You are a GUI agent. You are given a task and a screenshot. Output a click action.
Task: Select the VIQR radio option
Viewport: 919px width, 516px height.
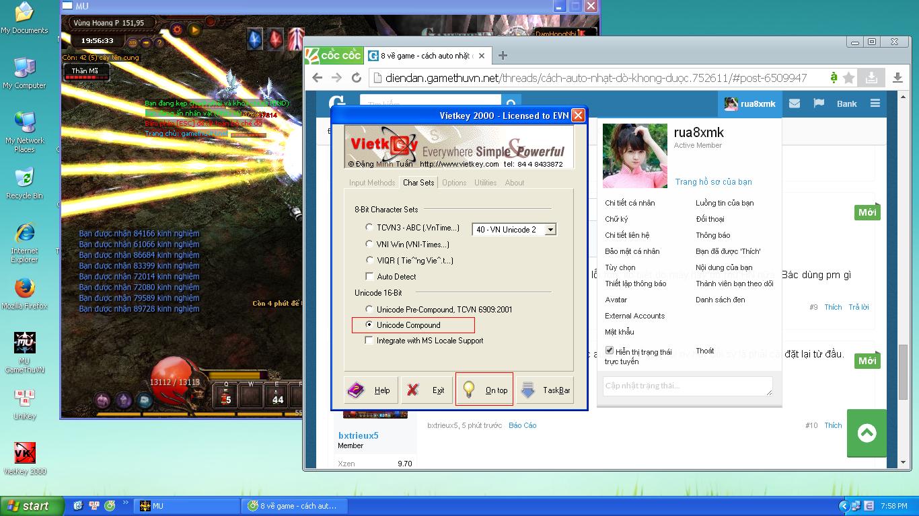[369, 260]
